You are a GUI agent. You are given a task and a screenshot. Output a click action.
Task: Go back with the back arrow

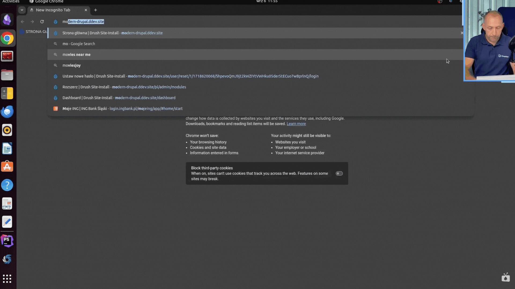tap(23, 22)
